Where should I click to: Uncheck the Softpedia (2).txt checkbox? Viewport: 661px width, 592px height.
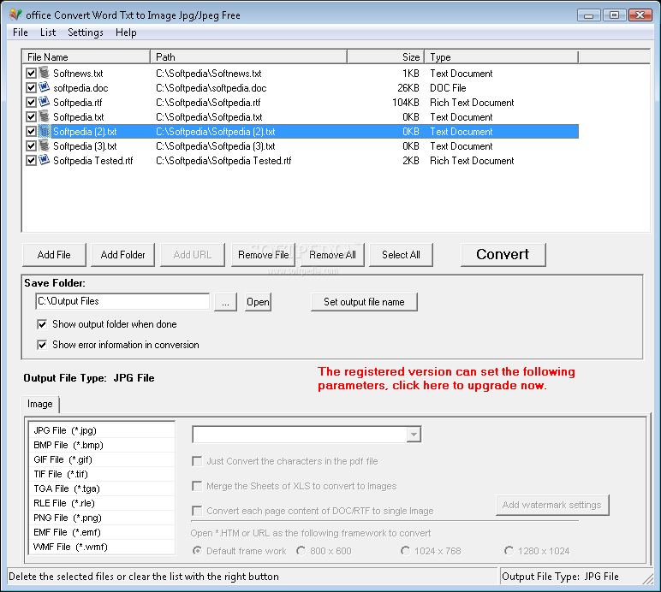[31, 132]
